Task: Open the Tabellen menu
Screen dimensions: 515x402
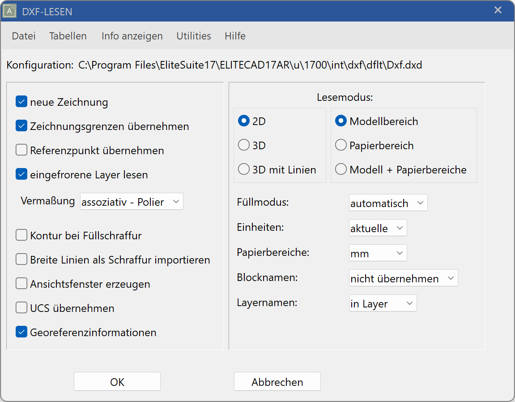Action: coord(68,36)
